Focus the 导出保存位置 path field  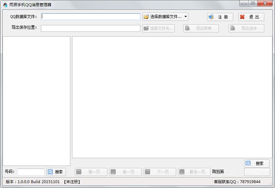pos(91,28)
